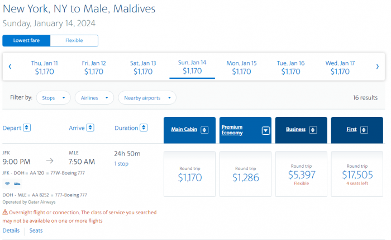Select the Sat, Jan 13 date tab
Viewport: 391px width, 240px height.
143,67
